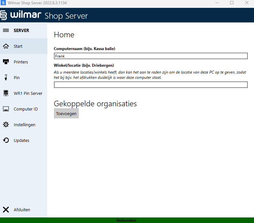Focus the Computernaam field containing Frank
Image resolution: width=254 pixels, height=223 pixels.
151,56
